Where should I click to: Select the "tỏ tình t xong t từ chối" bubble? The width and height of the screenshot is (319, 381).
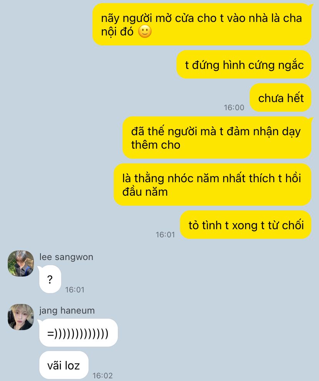coord(246,225)
